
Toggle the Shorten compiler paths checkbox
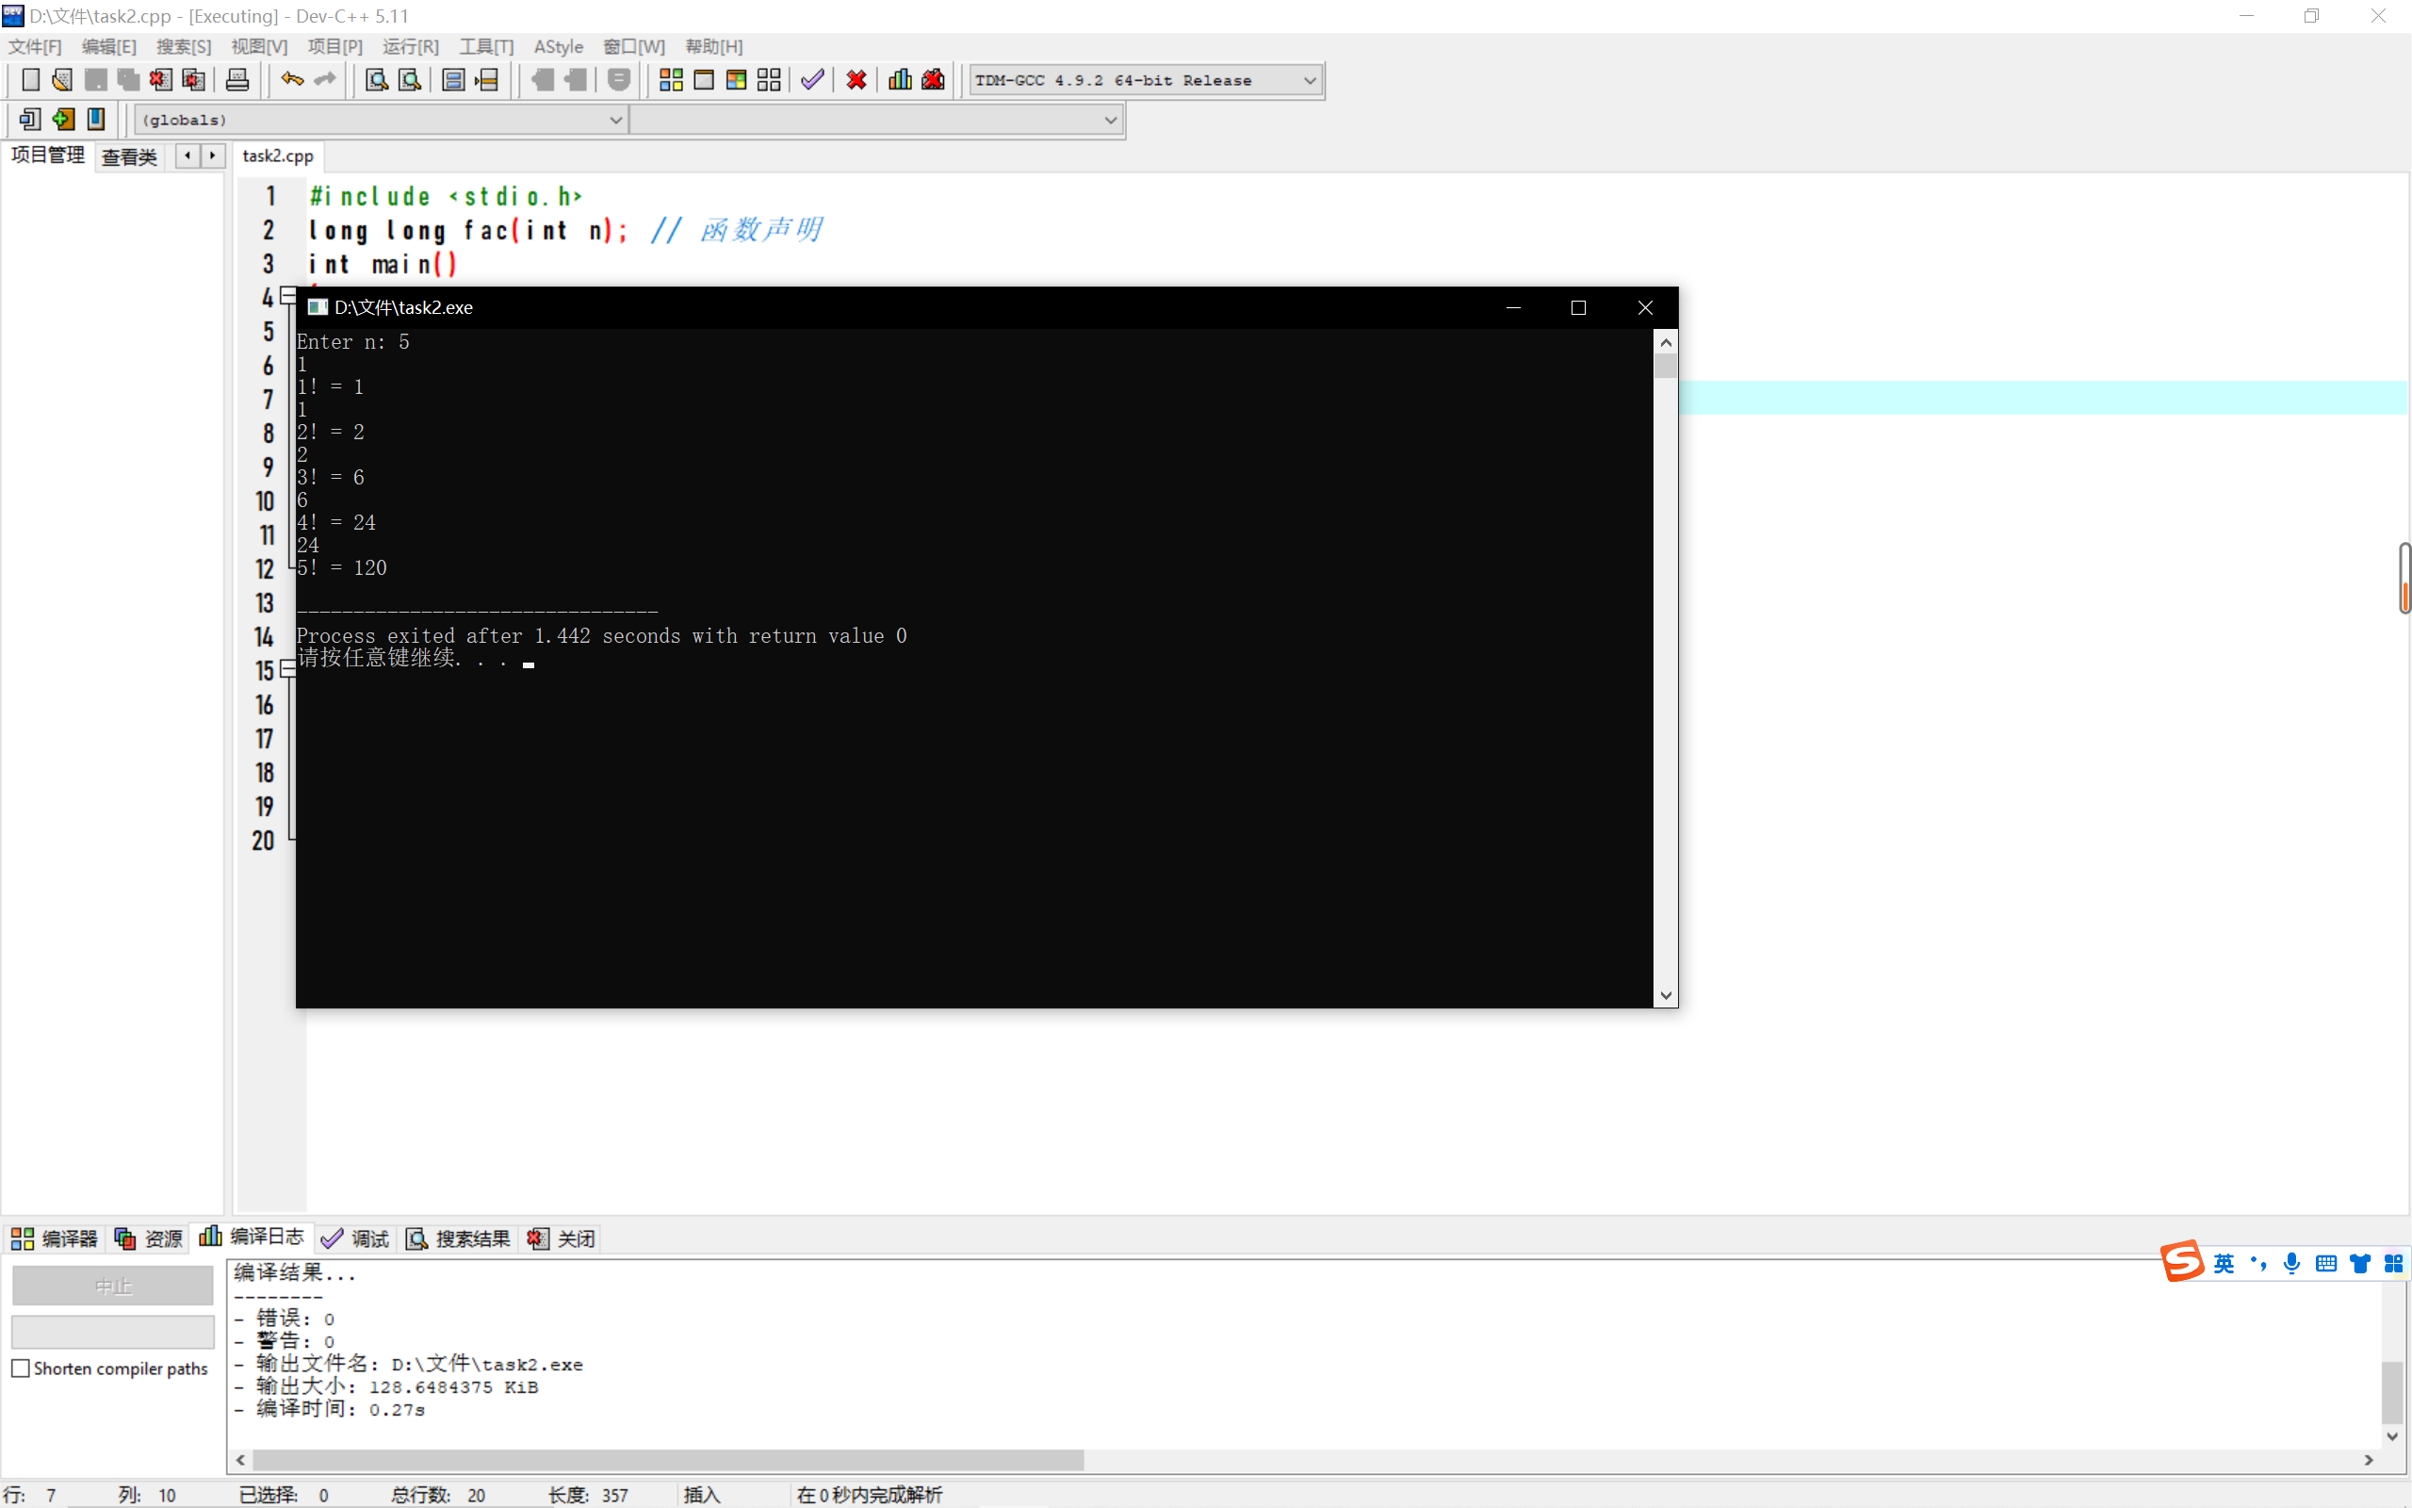click(21, 1369)
